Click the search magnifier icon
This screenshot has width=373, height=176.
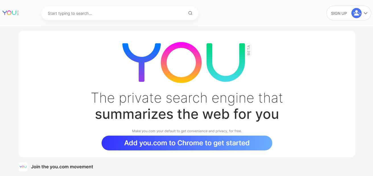[x=190, y=13]
